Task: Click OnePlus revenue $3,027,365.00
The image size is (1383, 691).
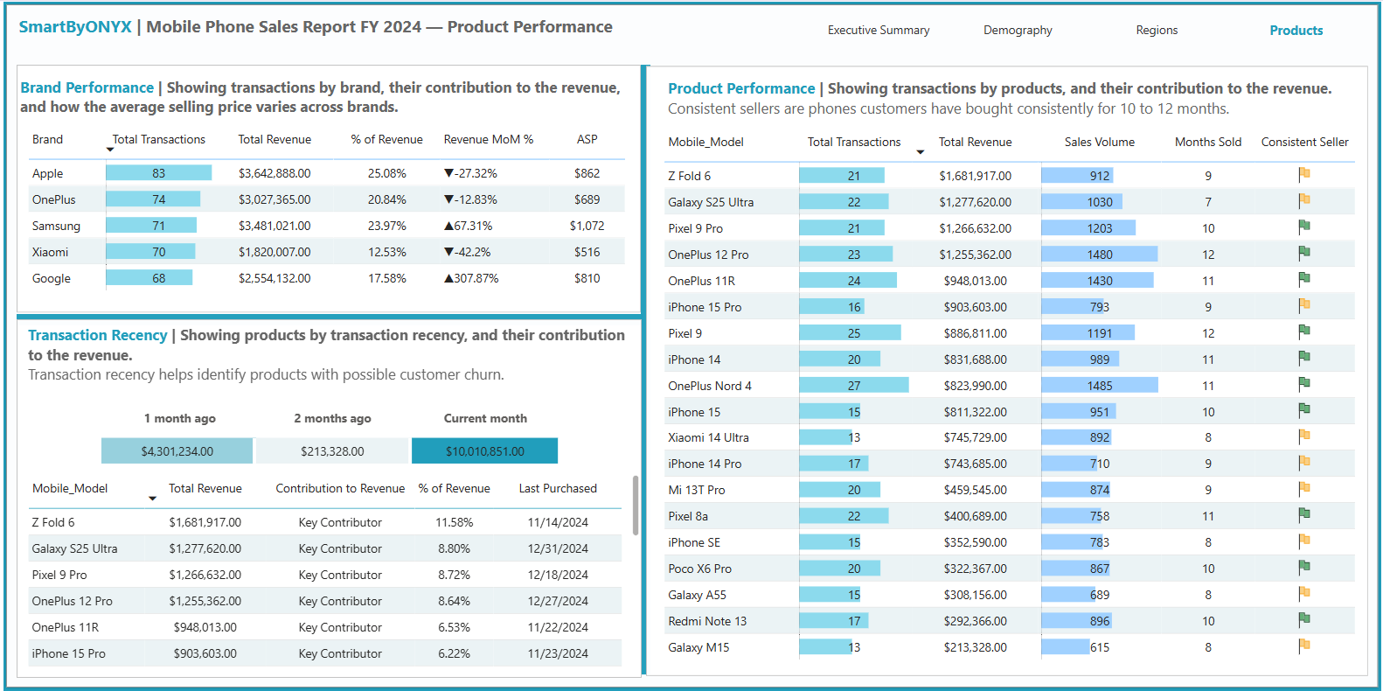Action: [x=275, y=199]
